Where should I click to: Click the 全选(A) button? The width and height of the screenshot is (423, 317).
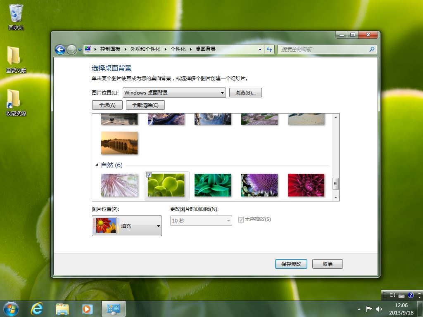tap(107, 105)
